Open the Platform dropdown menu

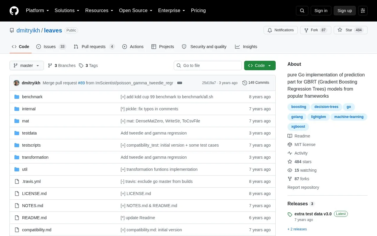[x=37, y=11]
